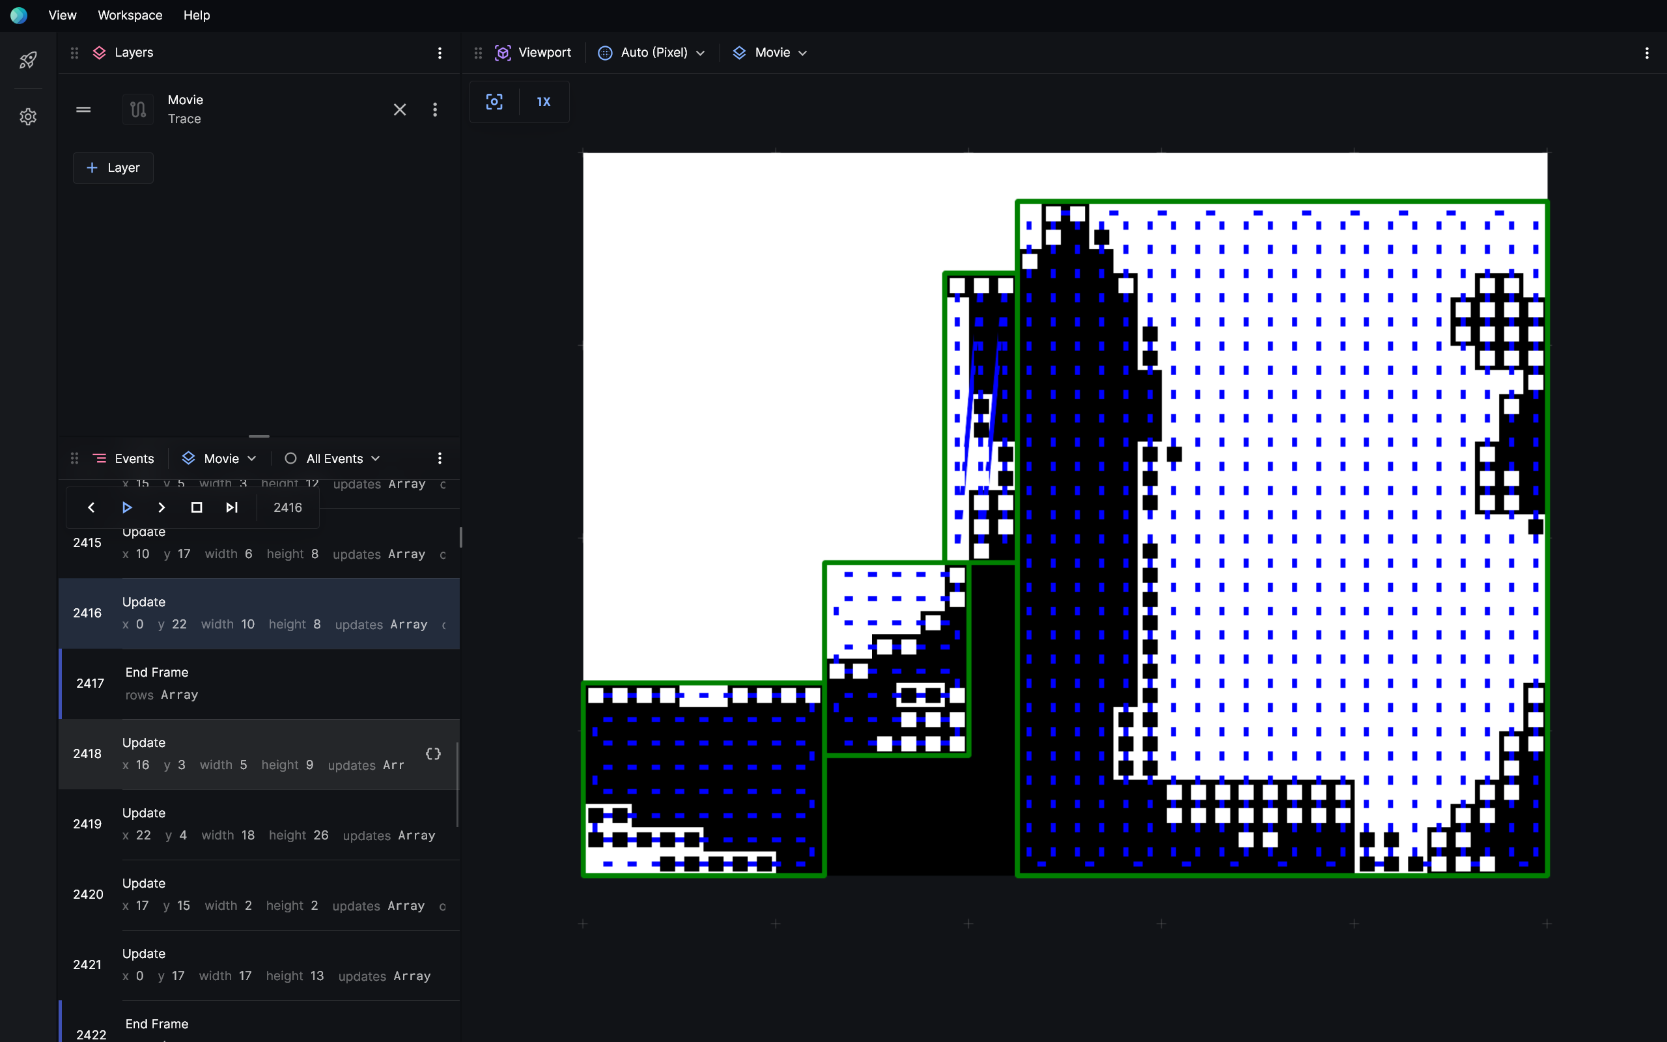Stop event playback
Viewport: 1667px width, 1042px height.
coord(197,508)
